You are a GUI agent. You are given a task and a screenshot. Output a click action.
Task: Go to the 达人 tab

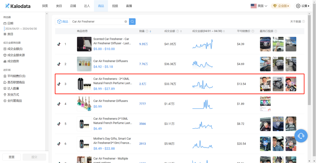pos(87,6)
